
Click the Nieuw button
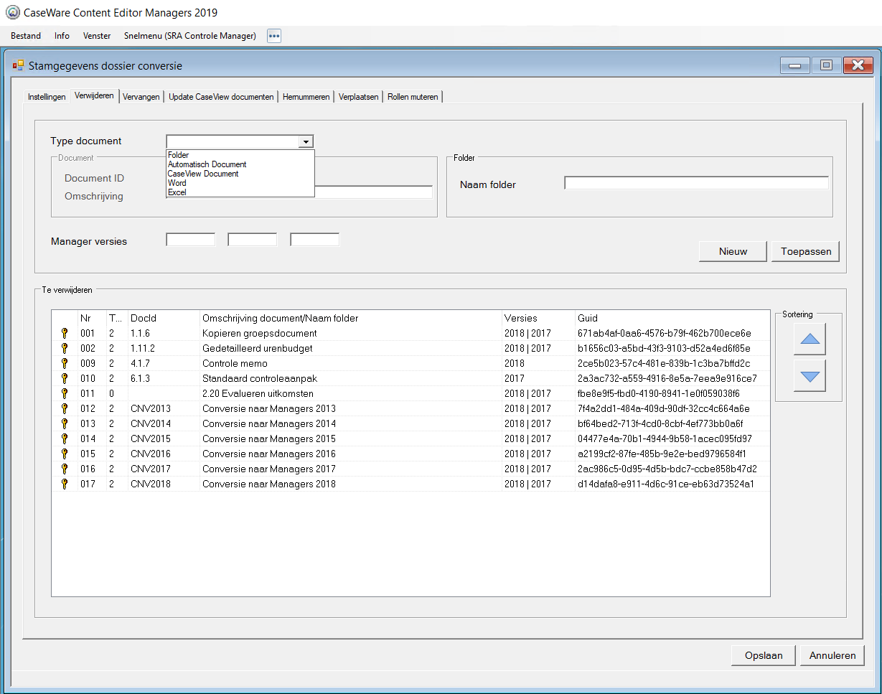(733, 251)
